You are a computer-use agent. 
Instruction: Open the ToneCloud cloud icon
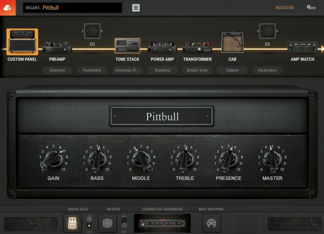tap(8, 8)
